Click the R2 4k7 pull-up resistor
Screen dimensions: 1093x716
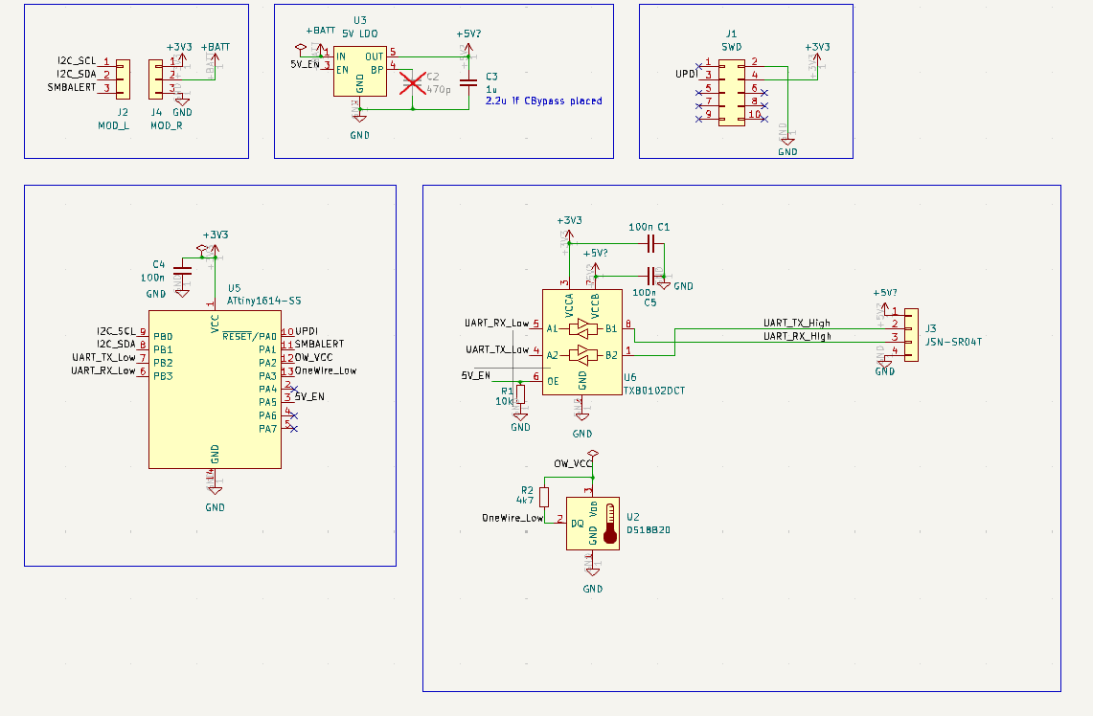coord(544,497)
